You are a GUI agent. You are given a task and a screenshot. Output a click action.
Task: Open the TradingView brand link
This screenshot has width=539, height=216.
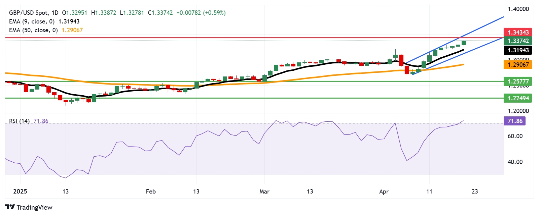tap(29, 207)
